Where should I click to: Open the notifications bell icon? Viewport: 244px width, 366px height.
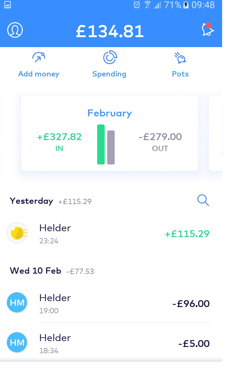(208, 30)
